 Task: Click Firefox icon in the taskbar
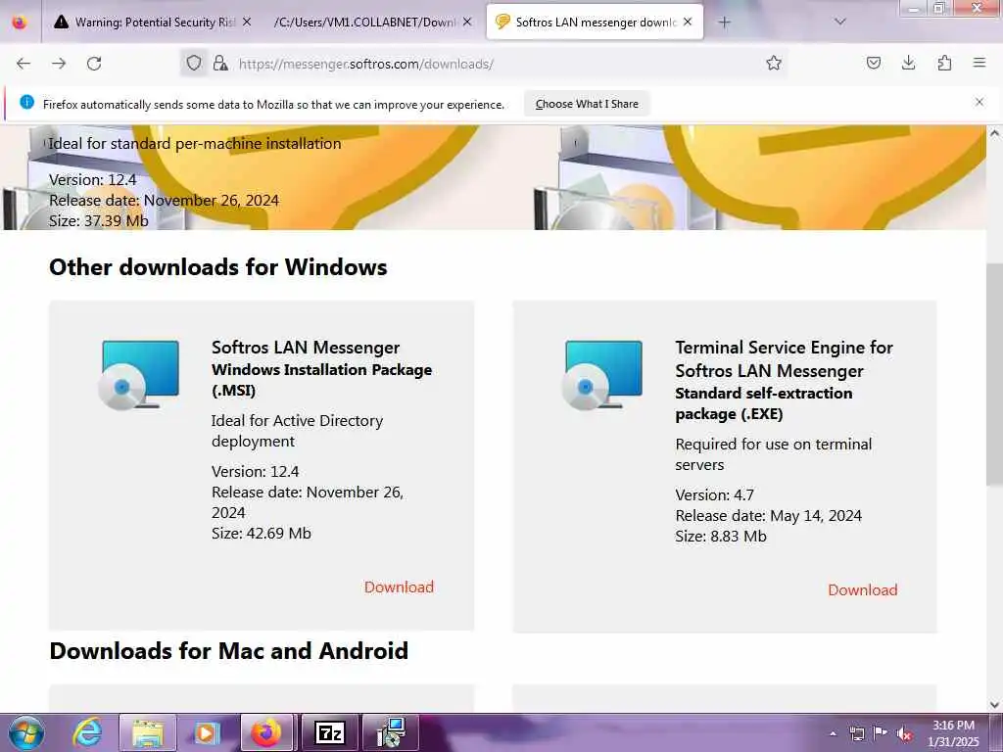266,732
